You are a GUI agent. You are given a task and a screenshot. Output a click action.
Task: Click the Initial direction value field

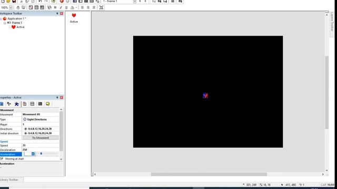pyautogui.click(x=41, y=133)
